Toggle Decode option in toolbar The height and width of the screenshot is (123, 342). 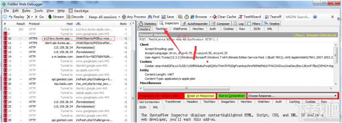coord(75,17)
